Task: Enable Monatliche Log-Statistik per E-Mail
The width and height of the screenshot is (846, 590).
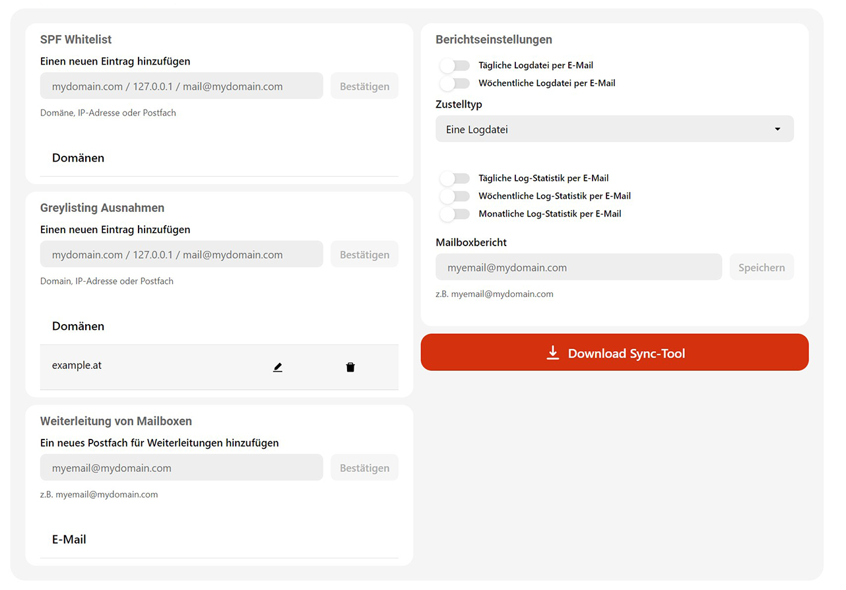Action: click(x=455, y=214)
